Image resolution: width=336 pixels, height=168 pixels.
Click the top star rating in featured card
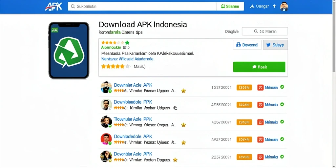pyautogui.click(x=115, y=42)
